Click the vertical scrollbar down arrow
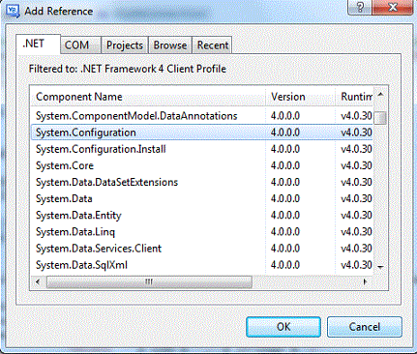The image size is (417, 354). 380,267
